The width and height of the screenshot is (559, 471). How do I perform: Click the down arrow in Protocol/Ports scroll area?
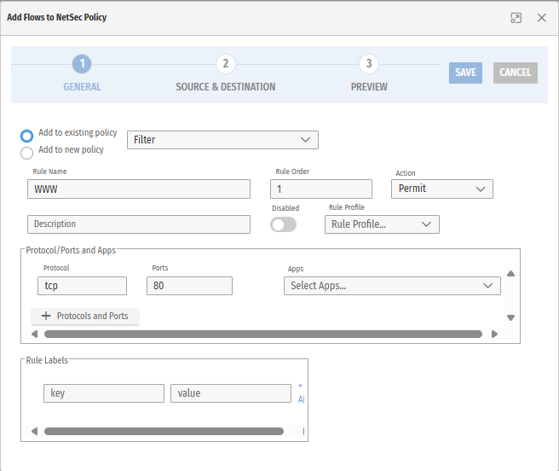[x=510, y=317]
